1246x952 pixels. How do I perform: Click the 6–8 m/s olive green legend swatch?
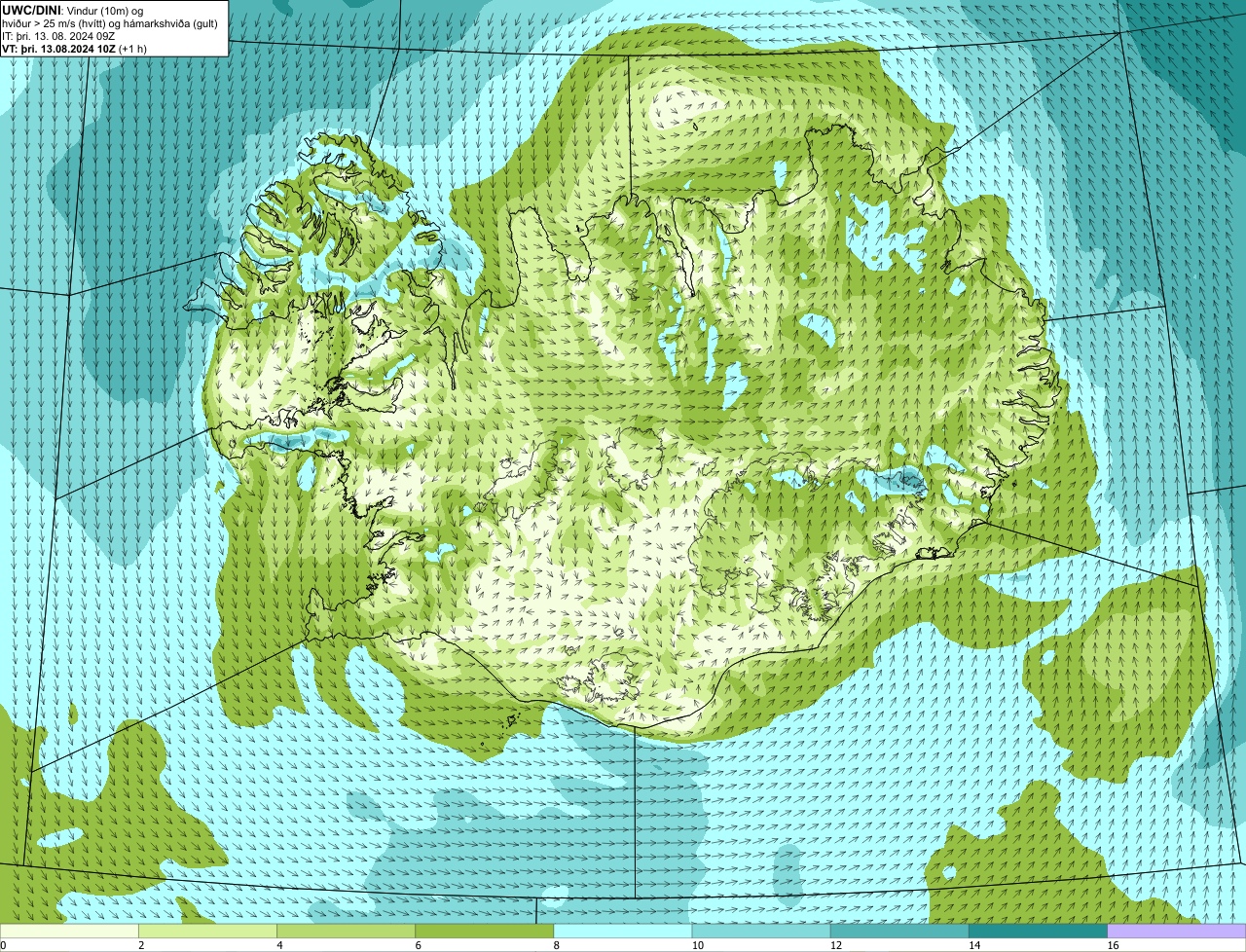tap(485, 931)
